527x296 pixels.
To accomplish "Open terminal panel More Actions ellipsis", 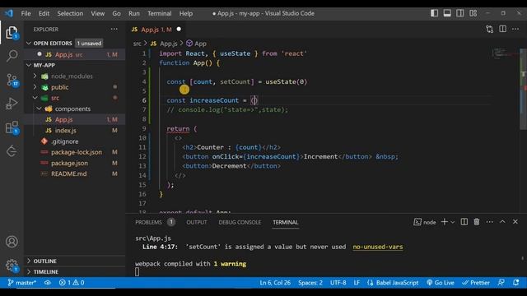I will [x=489, y=222].
